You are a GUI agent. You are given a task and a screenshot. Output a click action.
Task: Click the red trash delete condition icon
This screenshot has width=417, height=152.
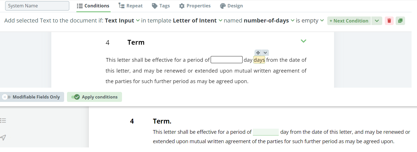coord(389,21)
